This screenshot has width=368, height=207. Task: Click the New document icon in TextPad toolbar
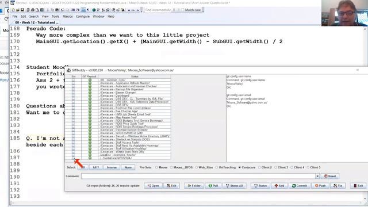[x=13, y=10]
